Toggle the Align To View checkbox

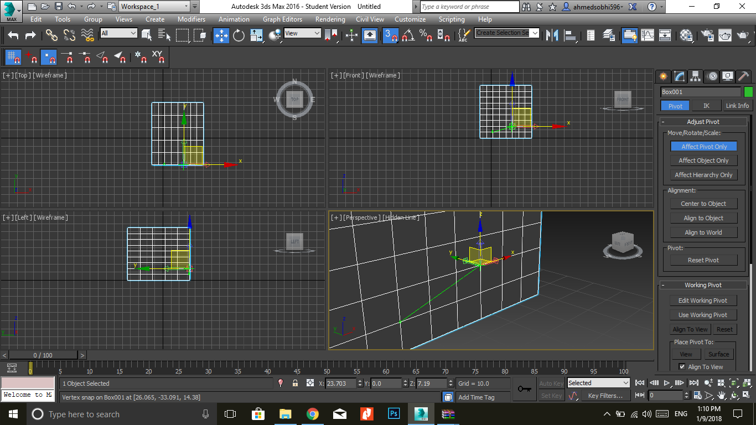click(682, 367)
